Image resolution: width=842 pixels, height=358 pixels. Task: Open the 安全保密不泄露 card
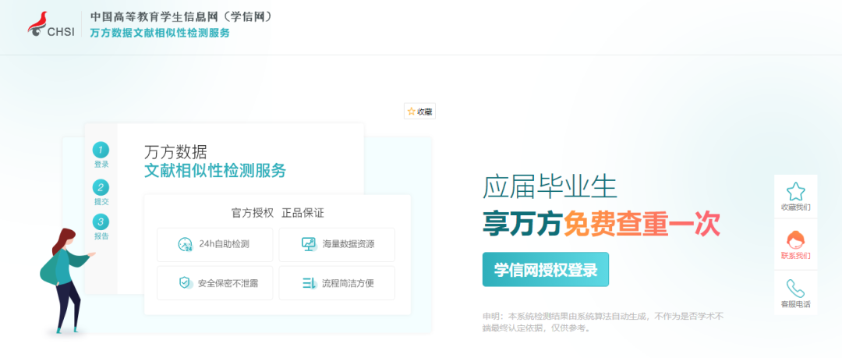[215, 283]
